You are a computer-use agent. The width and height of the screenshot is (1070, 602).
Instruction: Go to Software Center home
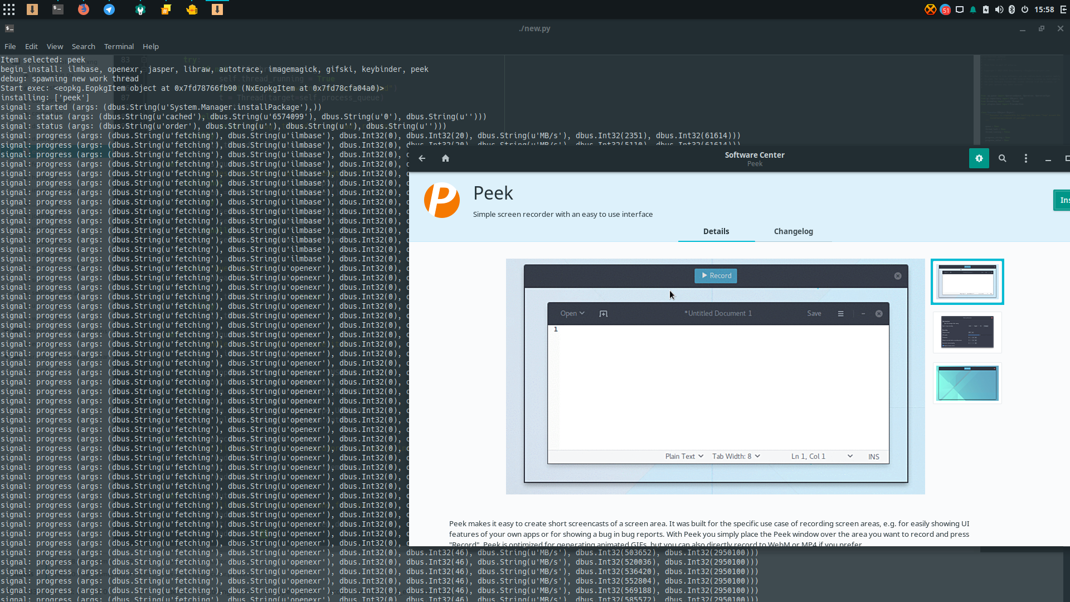445,158
